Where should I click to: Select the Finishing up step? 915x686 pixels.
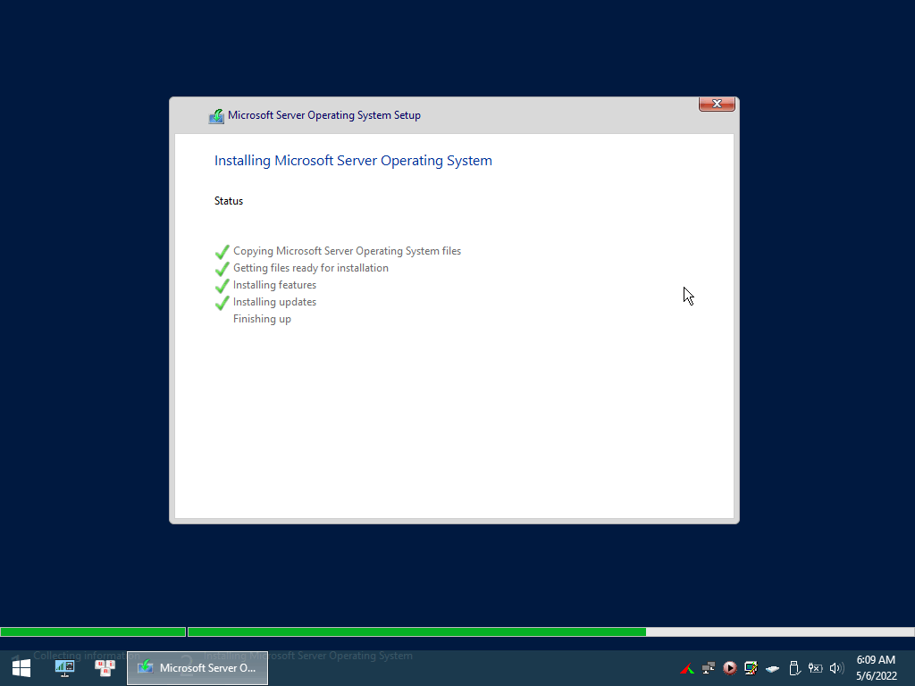click(262, 319)
